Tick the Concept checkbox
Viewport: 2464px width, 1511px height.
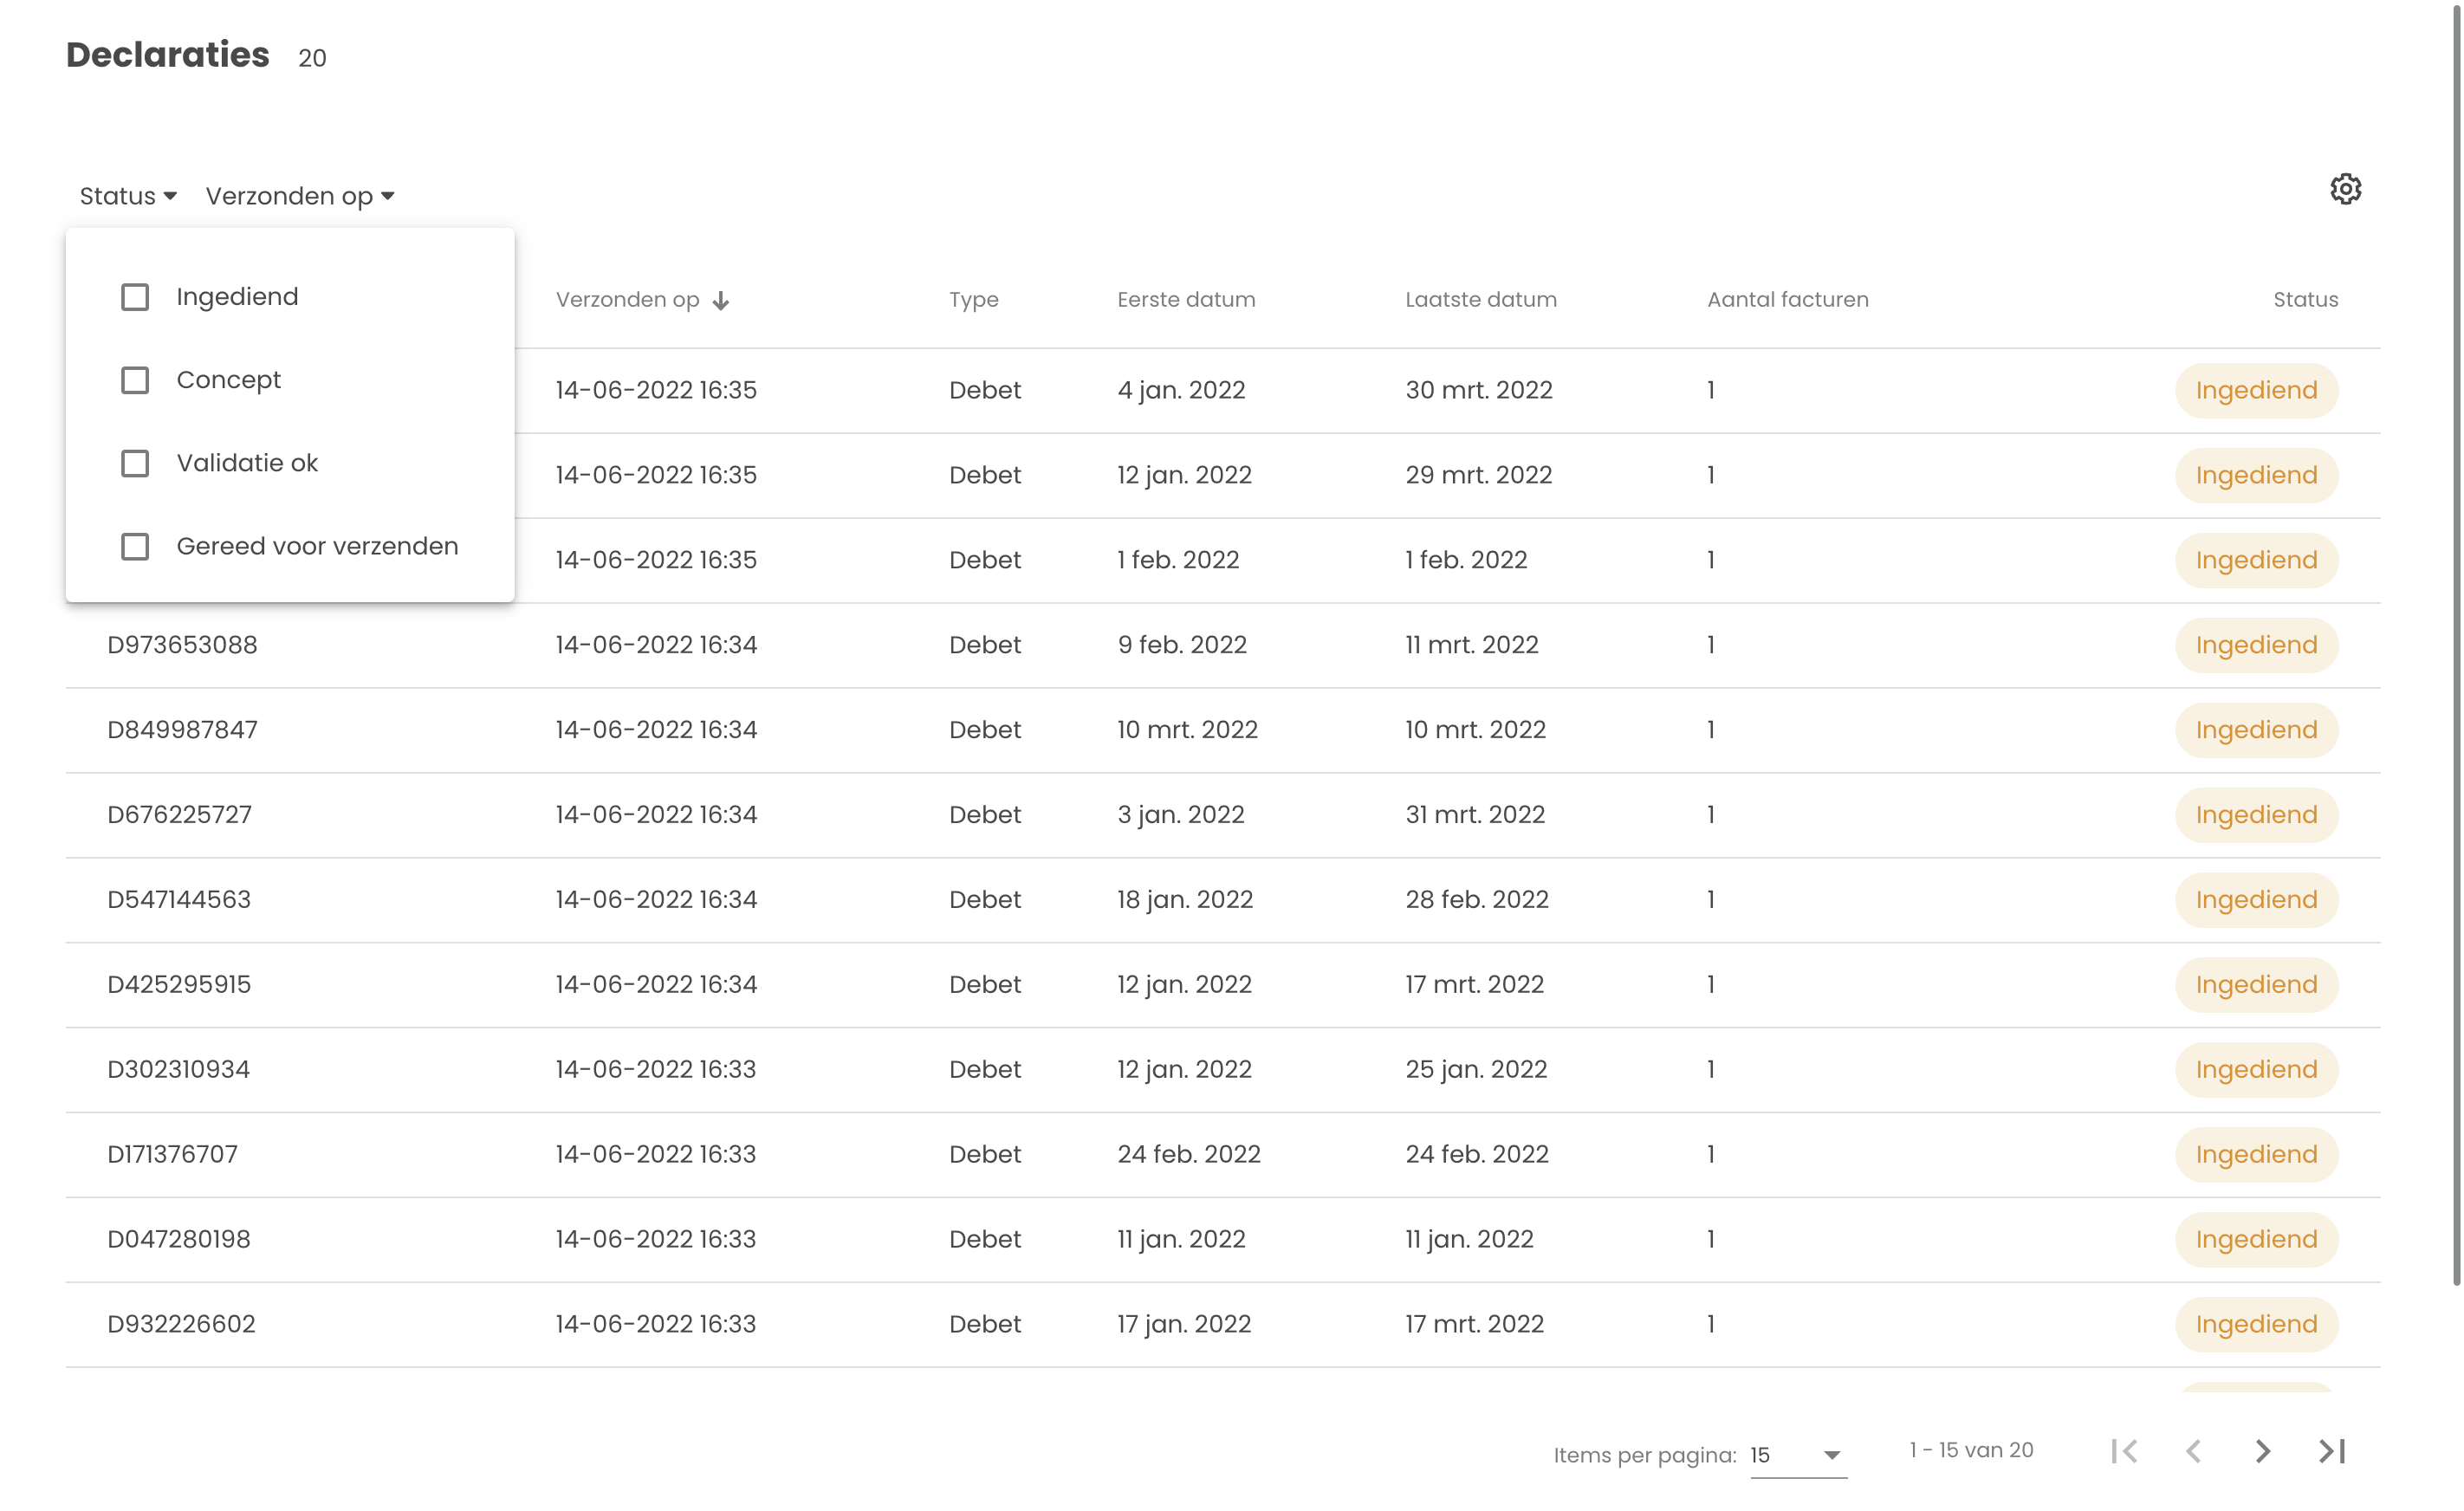[x=135, y=380]
